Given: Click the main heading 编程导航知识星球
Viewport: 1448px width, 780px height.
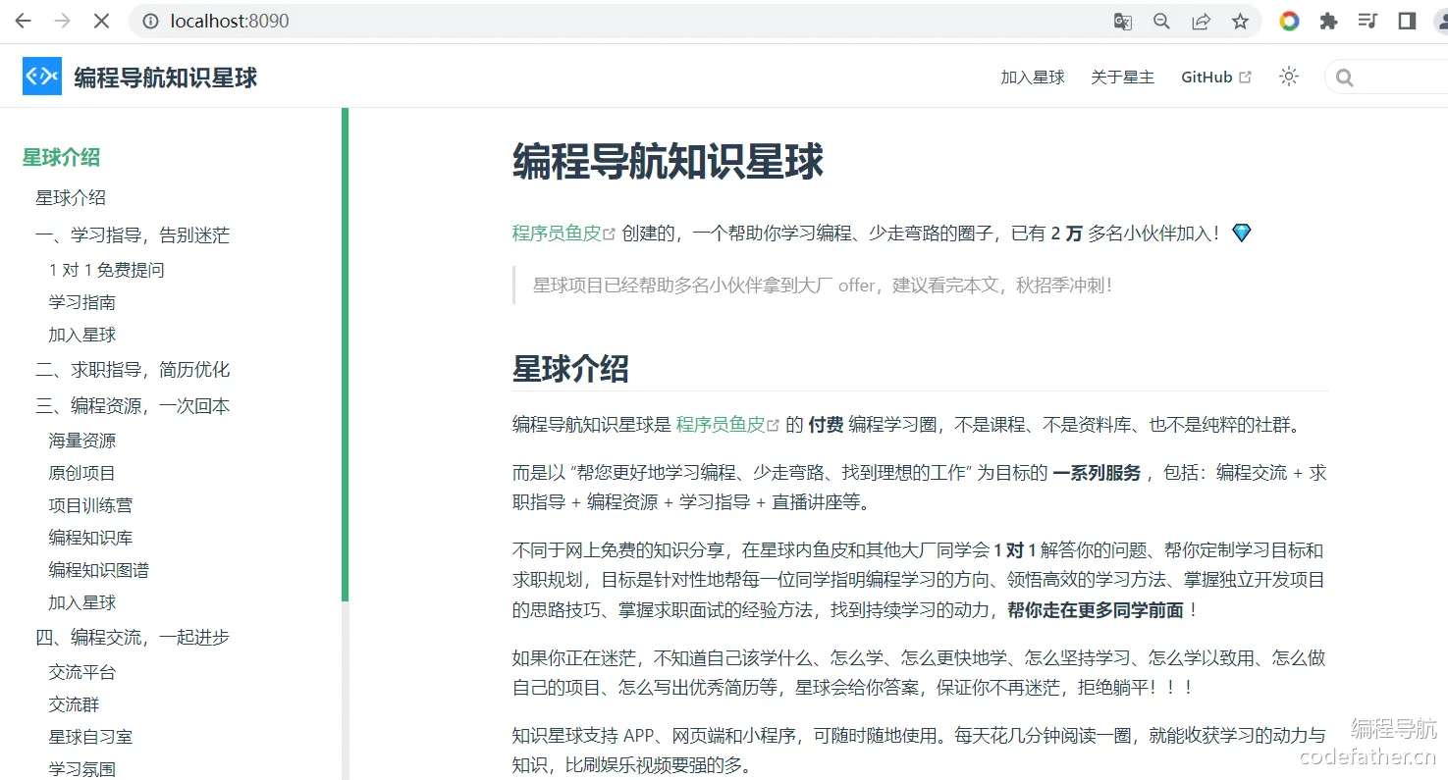Looking at the screenshot, I should (x=668, y=162).
